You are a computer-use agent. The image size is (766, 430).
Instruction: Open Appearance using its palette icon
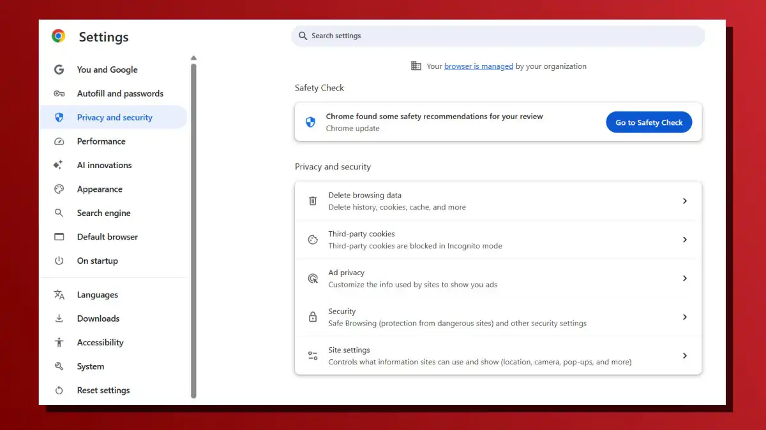click(58, 189)
